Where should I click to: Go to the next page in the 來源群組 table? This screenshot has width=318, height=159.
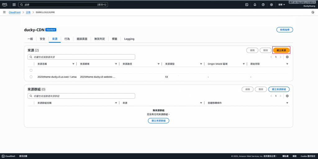pos(280,96)
